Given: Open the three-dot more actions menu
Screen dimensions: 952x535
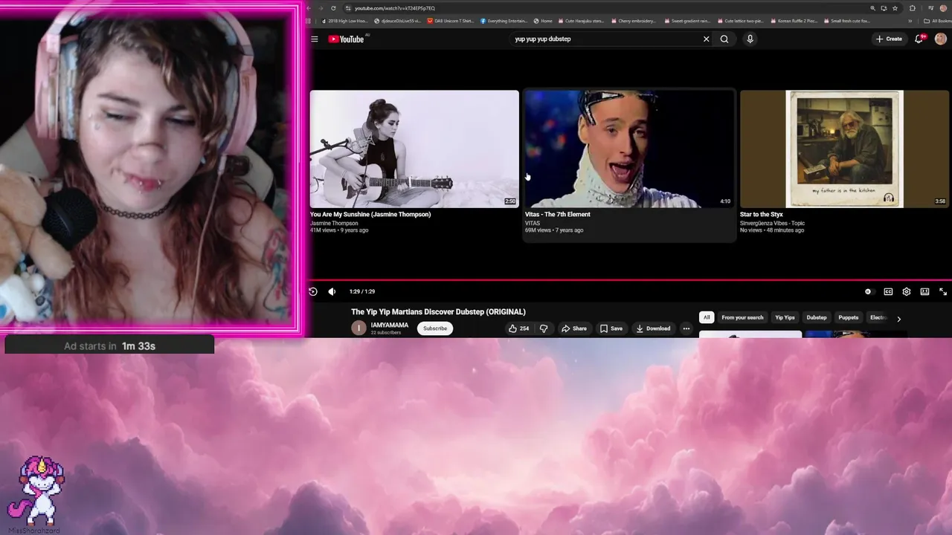Looking at the screenshot, I should [x=686, y=328].
